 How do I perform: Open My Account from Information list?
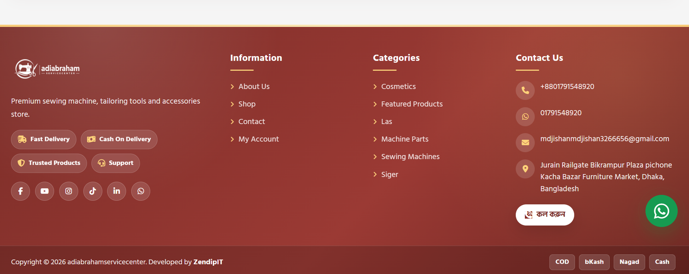(258, 139)
